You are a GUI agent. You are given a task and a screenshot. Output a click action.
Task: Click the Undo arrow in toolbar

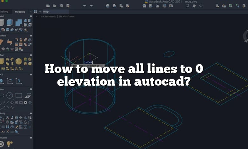coord(84,6)
